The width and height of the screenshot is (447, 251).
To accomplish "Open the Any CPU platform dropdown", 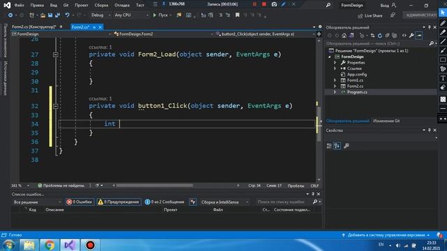I will [x=131, y=15].
